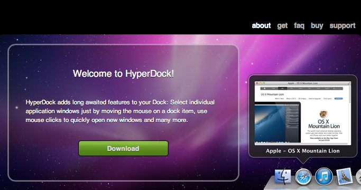Click the Finder icon in the dock
Screen dimensions: 361x190
pos(283,177)
